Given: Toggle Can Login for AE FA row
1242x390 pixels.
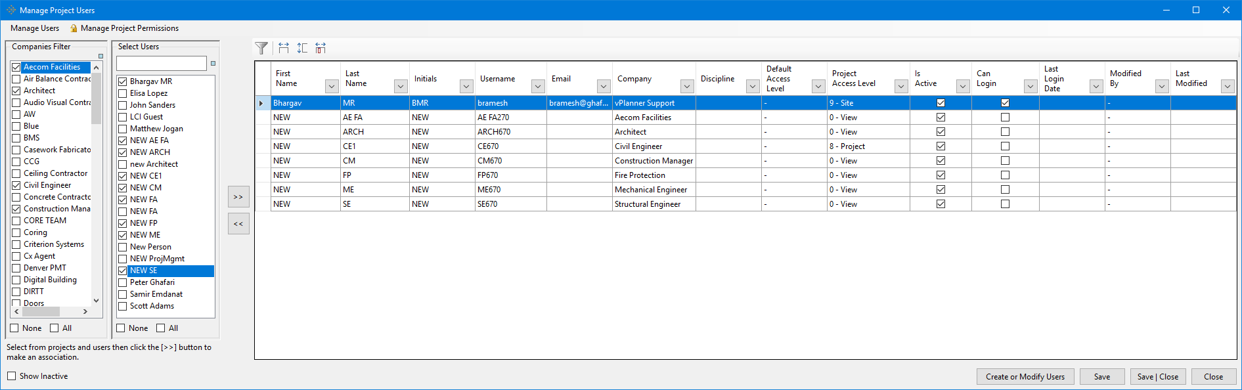Looking at the screenshot, I should pyautogui.click(x=1005, y=118).
